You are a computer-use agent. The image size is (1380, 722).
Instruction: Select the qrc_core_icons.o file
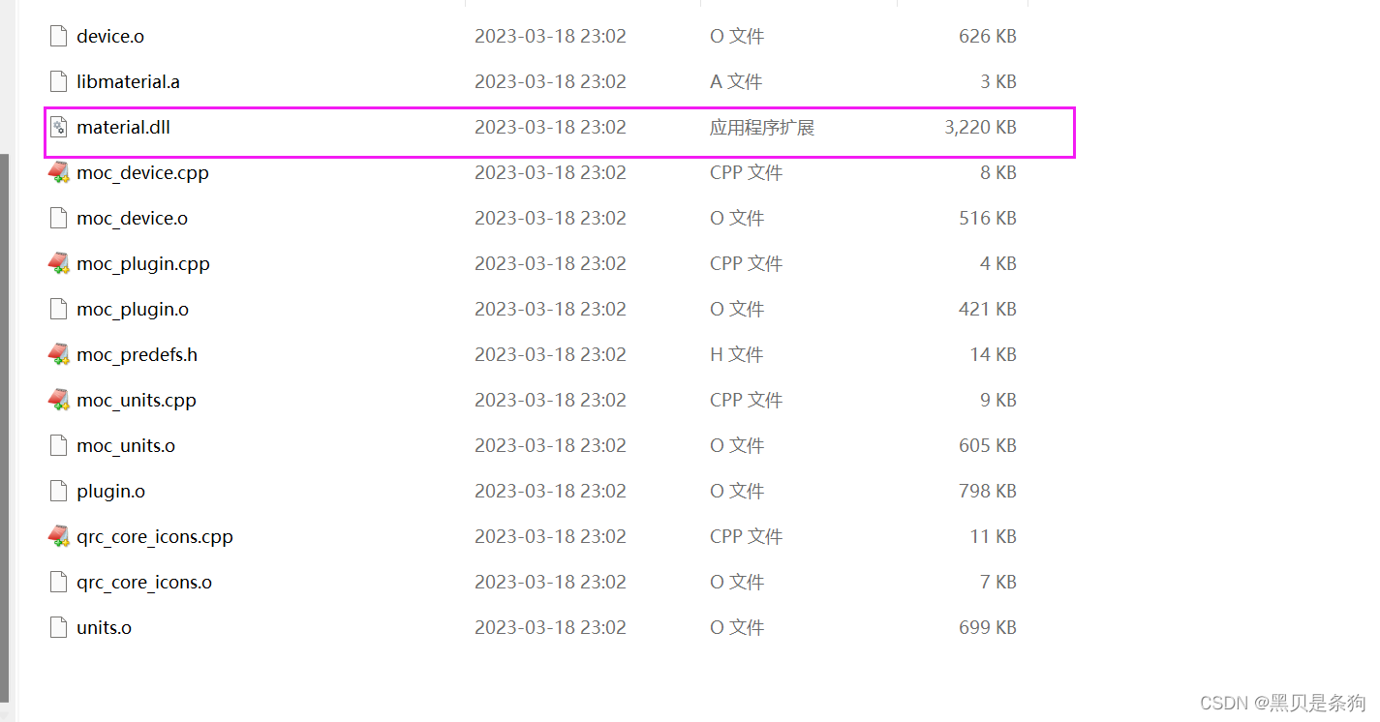[142, 582]
